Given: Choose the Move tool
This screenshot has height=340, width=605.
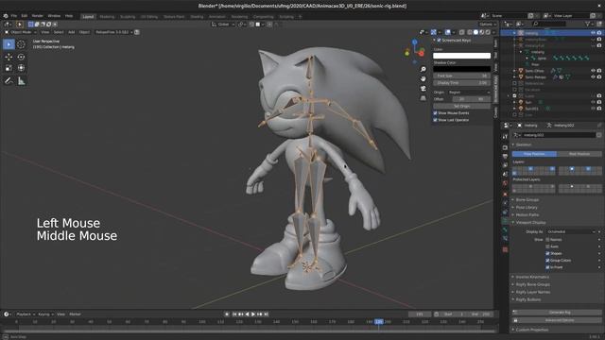Looking at the screenshot, I should click(9, 57).
